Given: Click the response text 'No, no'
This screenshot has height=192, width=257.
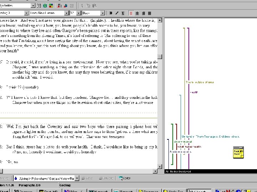Looking at the screenshot, I should (12, 162).
